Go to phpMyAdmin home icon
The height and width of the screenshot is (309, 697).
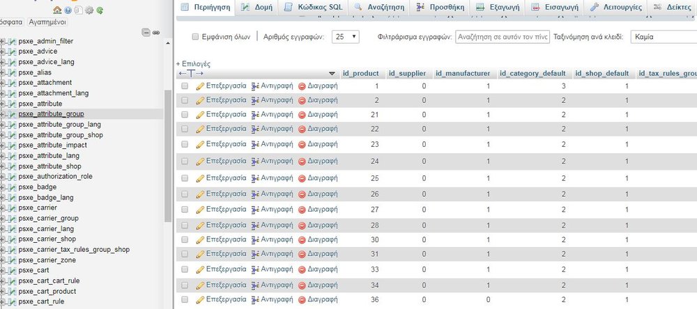pos(57,10)
